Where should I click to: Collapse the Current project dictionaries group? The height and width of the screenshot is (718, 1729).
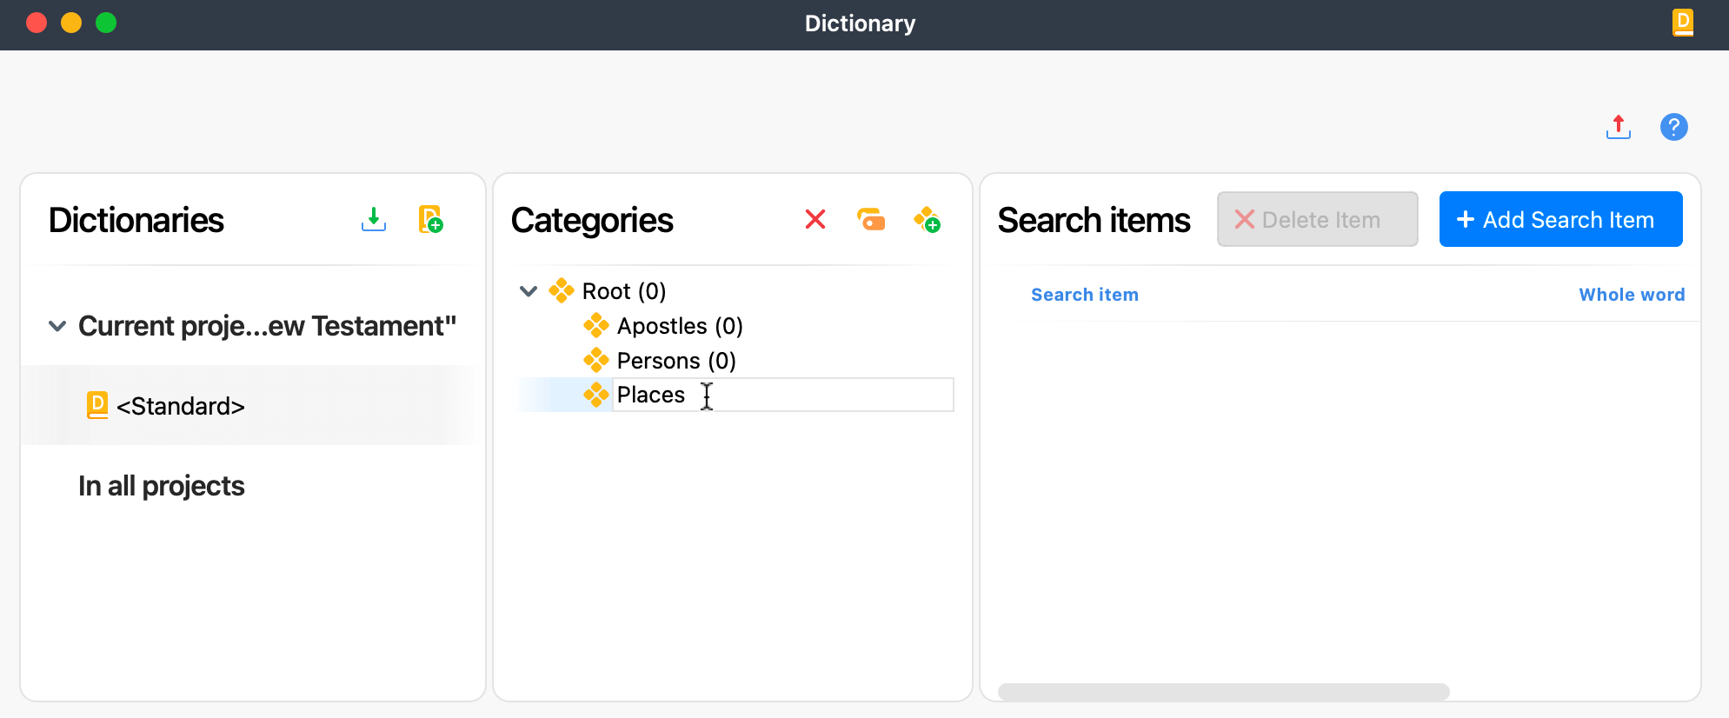pyautogui.click(x=57, y=326)
